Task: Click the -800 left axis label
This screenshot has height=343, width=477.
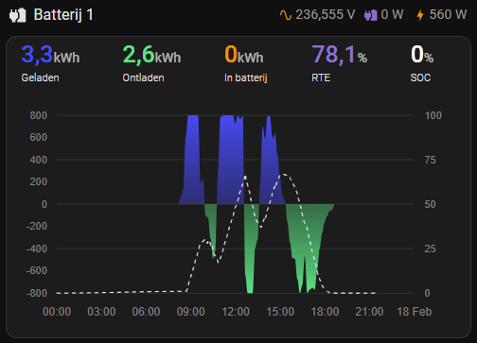Action: pos(37,293)
